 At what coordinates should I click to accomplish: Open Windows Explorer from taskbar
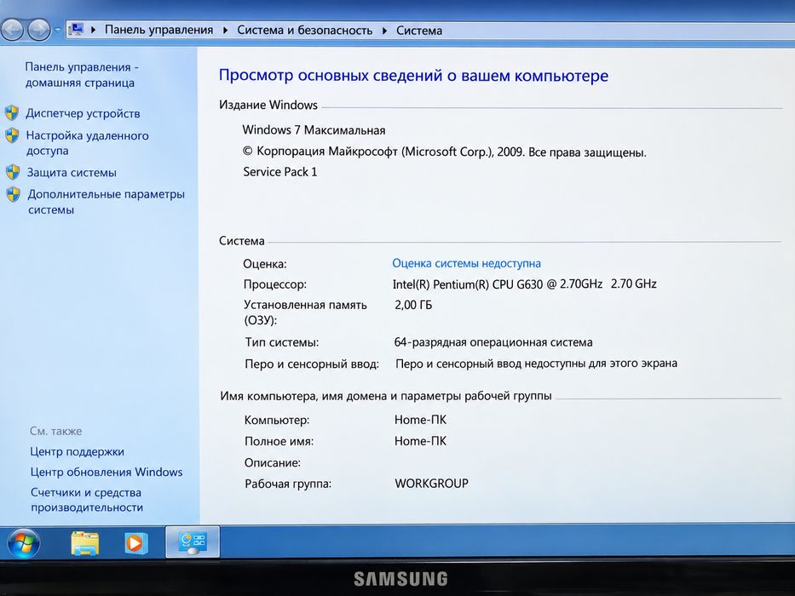84,543
